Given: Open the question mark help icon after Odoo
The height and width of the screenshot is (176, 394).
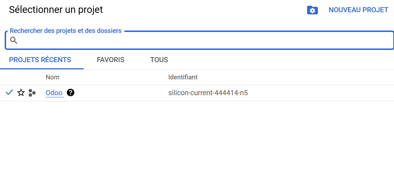Looking at the screenshot, I should (x=71, y=93).
